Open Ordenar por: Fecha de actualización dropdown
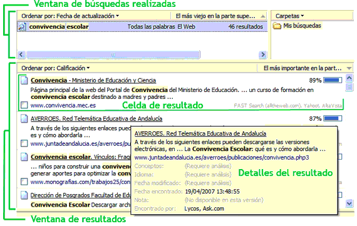 tap(70, 16)
